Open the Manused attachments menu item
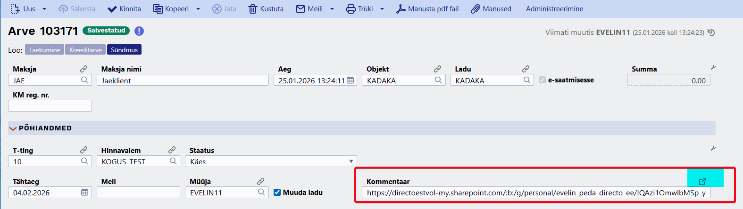 tap(491, 9)
